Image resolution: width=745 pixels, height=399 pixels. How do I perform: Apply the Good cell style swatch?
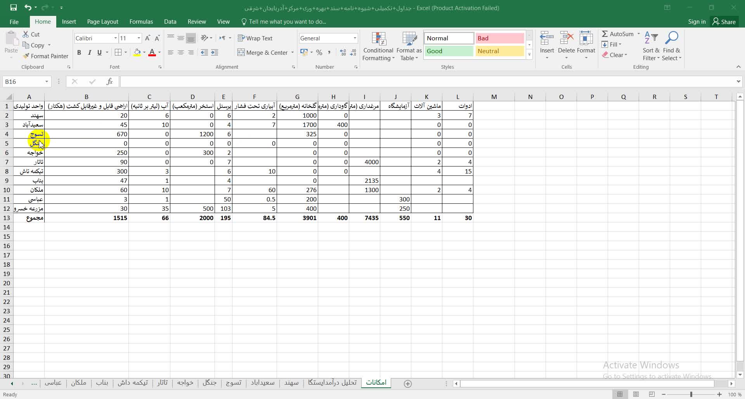pos(449,51)
